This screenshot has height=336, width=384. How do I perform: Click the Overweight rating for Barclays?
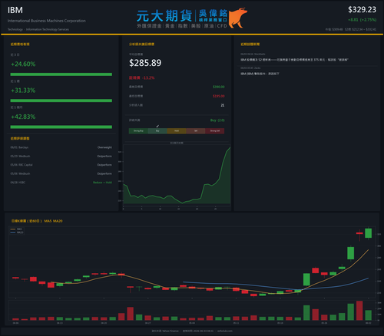pos(104,147)
